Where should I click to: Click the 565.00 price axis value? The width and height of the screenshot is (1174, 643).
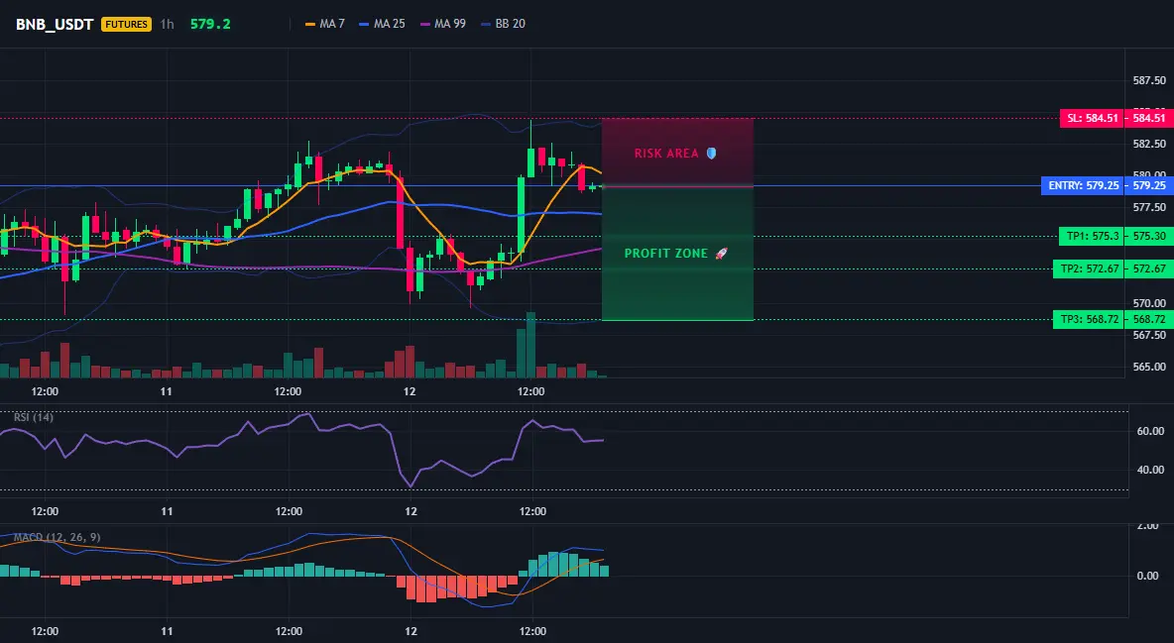[1149, 367]
